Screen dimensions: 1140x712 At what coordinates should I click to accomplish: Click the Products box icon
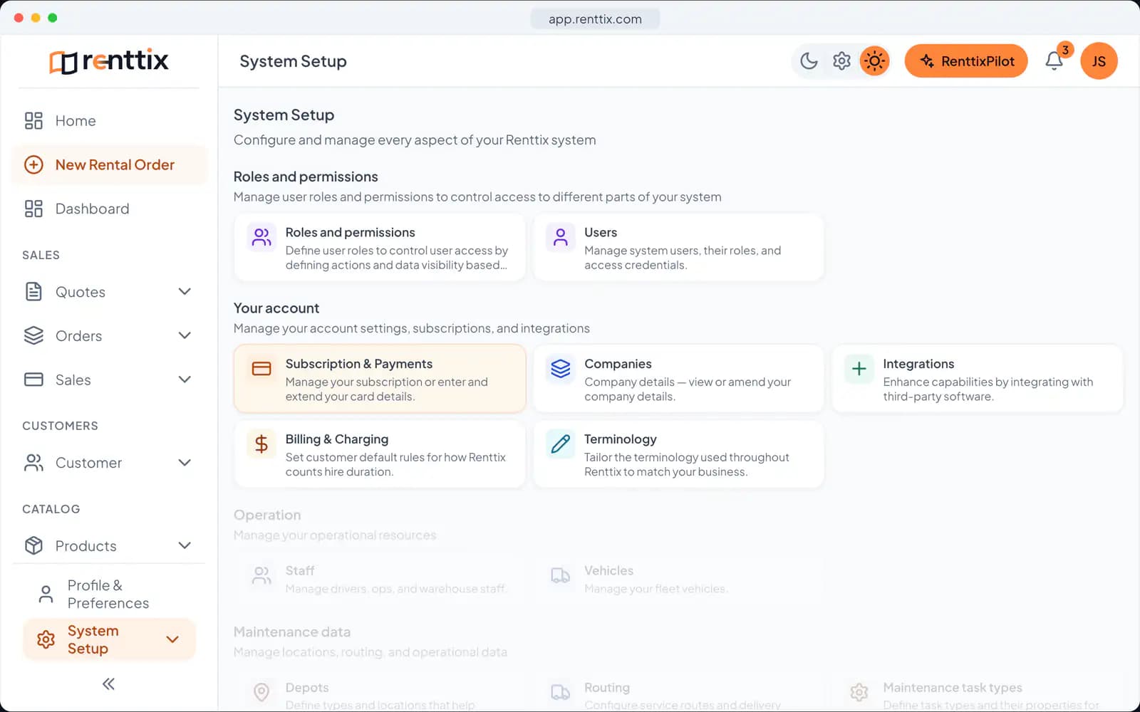(x=33, y=546)
